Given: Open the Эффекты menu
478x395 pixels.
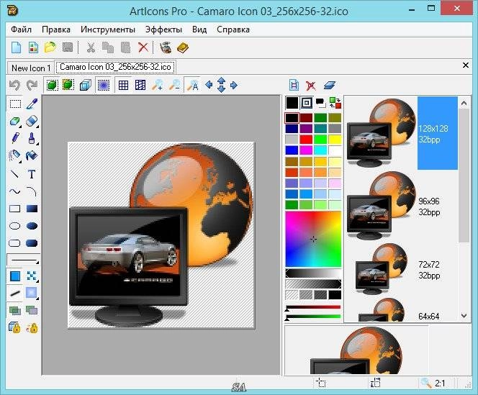Looking at the screenshot, I should click(163, 29).
